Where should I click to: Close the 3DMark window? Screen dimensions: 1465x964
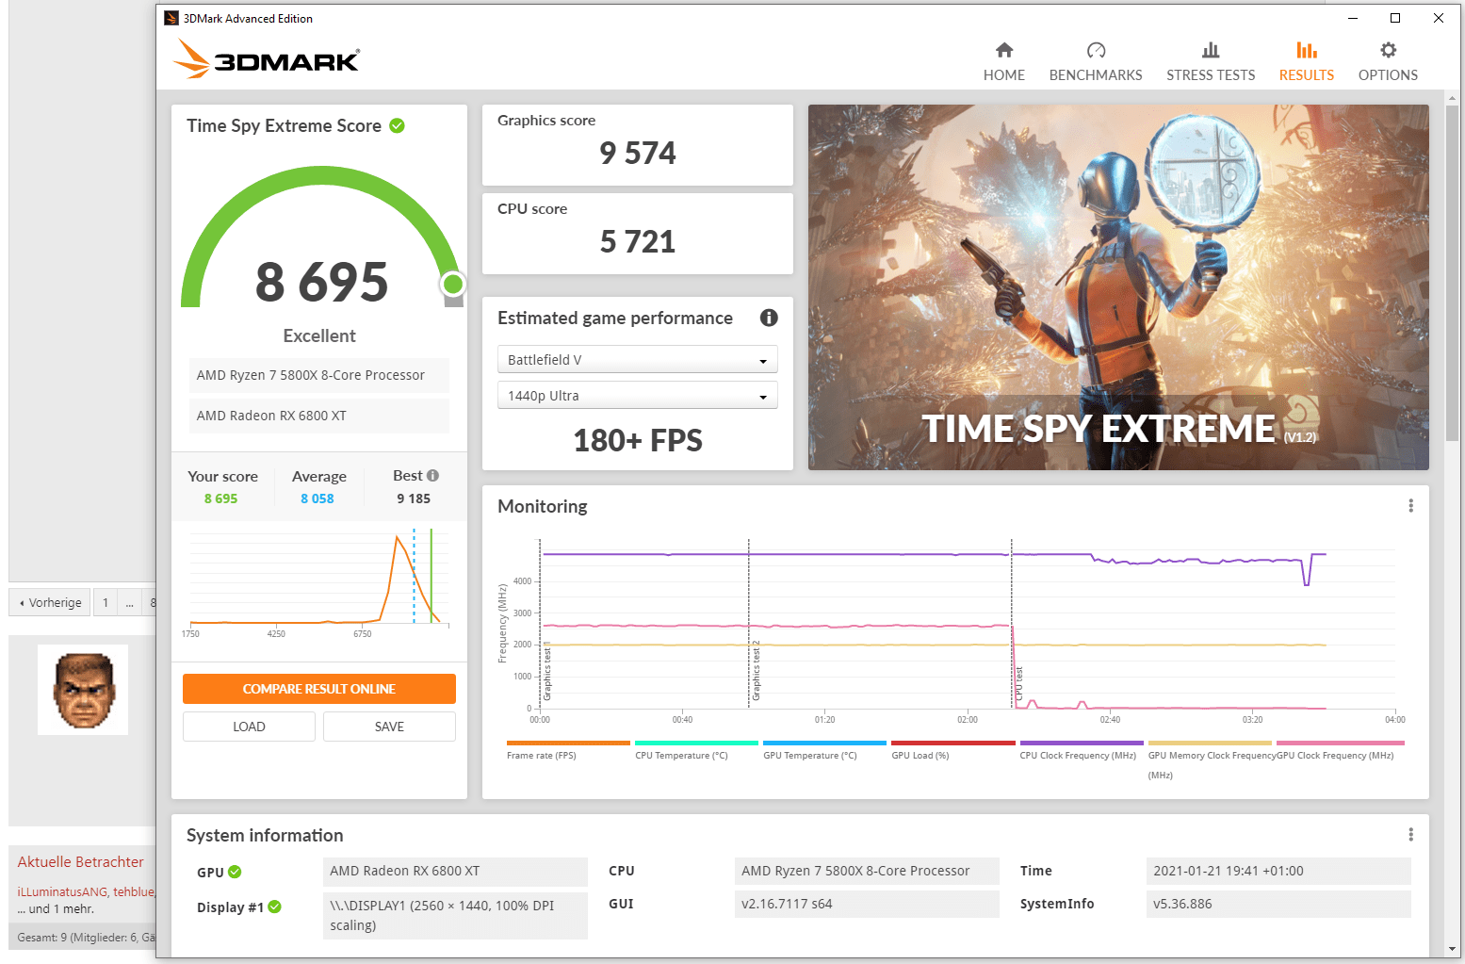coord(1439,18)
